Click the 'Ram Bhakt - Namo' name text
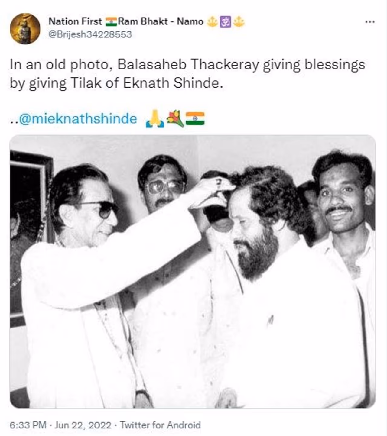The image size is (387, 436). pos(161,22)
